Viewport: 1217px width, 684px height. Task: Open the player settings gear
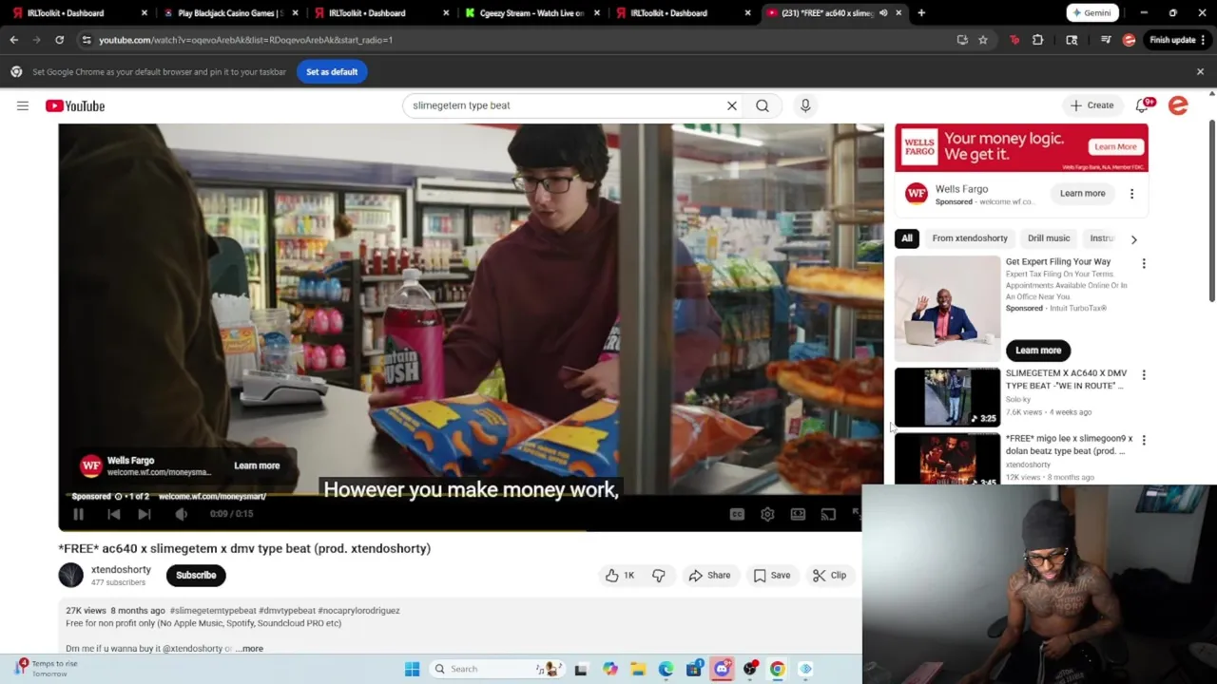click(x=767, y=514)
